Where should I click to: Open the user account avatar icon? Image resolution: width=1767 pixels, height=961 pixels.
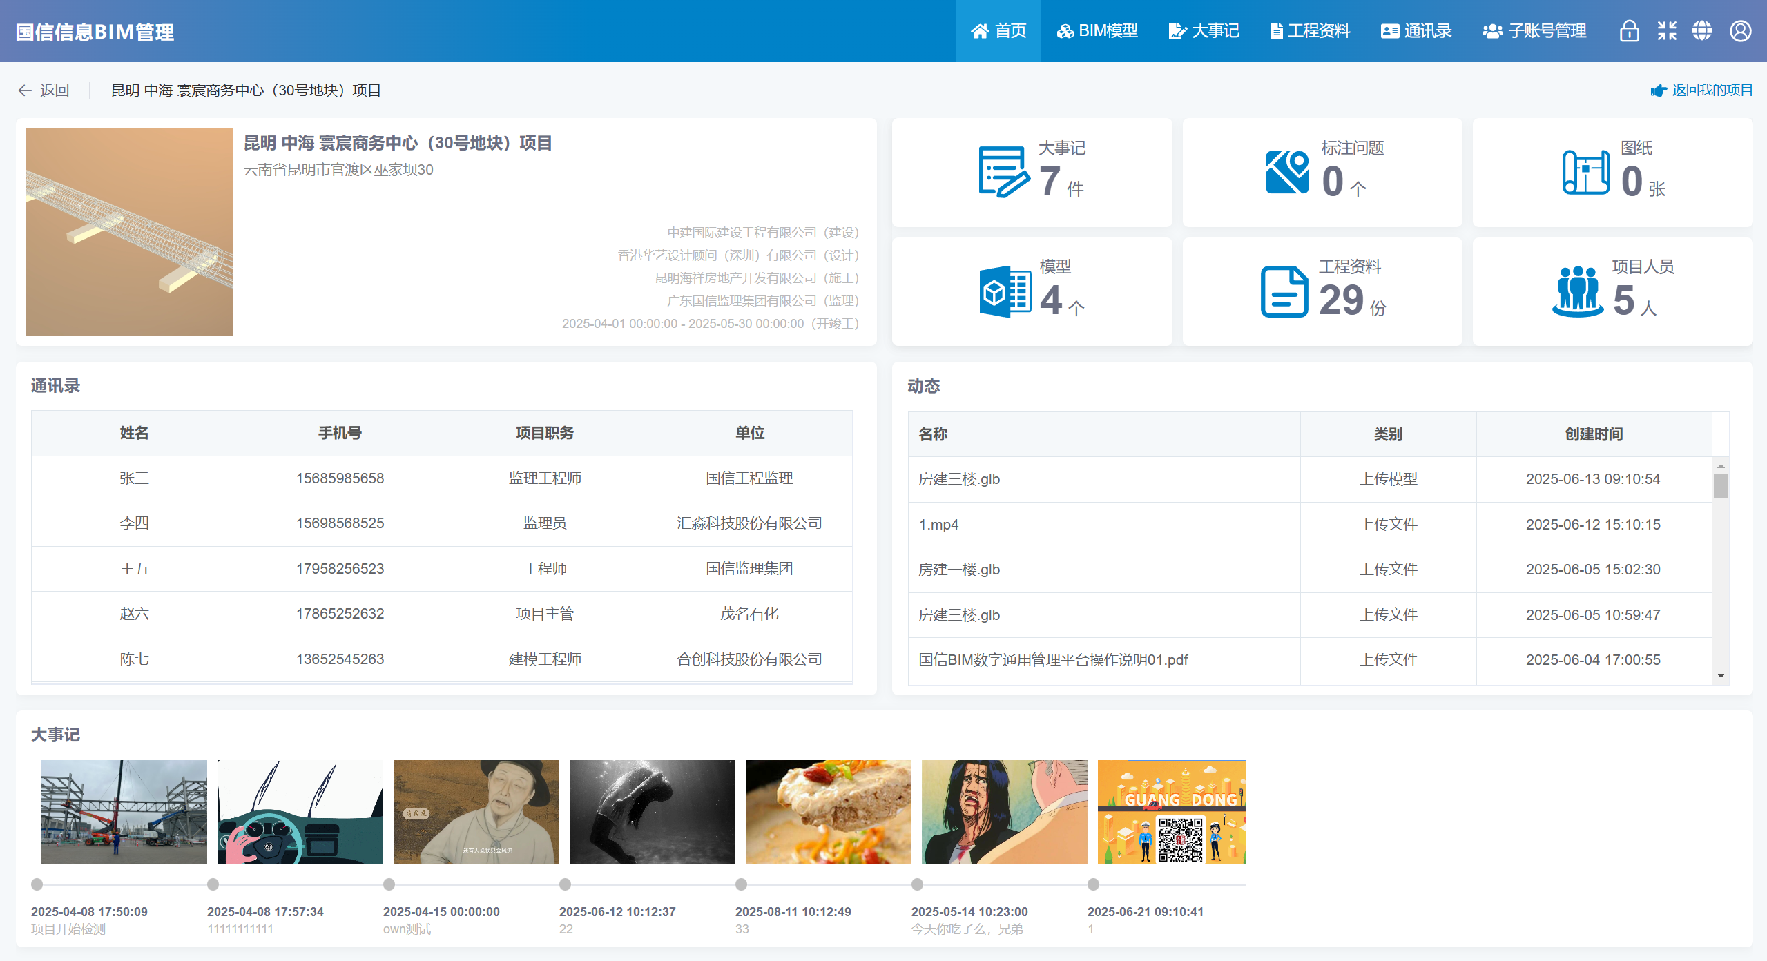pos(1740,31)
